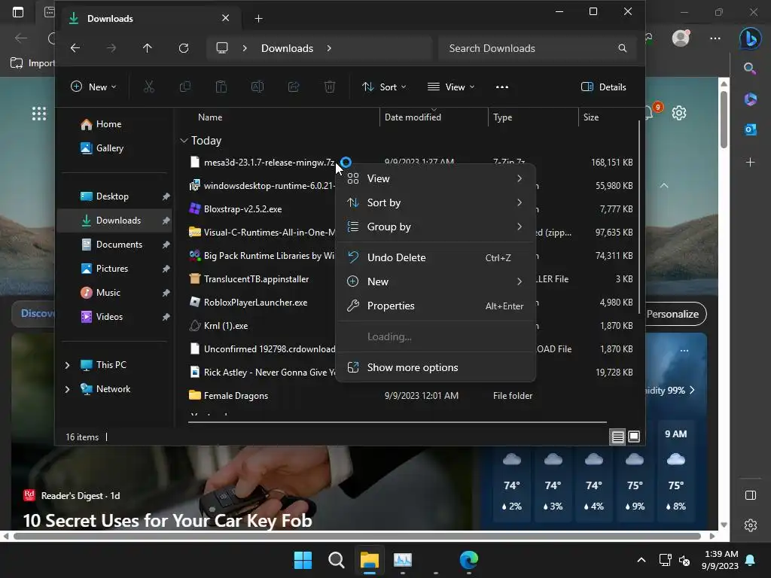Open Microsoft Edge from the taskbar
771x578 pixels.
click(468, 560)
